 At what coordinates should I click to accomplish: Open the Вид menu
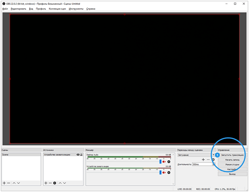pyautogui.click(x=31, y=9)
